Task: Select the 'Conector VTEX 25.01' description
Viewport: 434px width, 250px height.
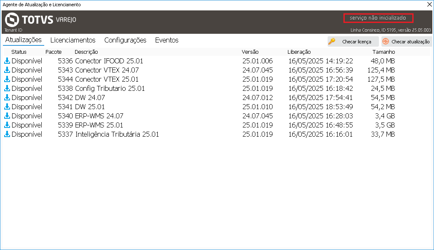Action: 107,79
